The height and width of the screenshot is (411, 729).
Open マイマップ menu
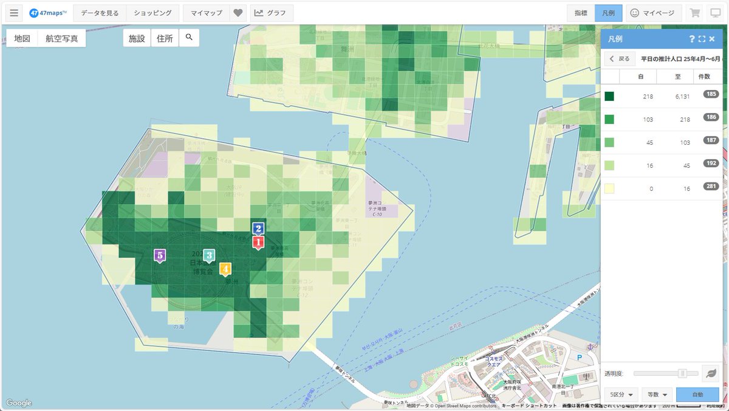[x=207, y=13]
